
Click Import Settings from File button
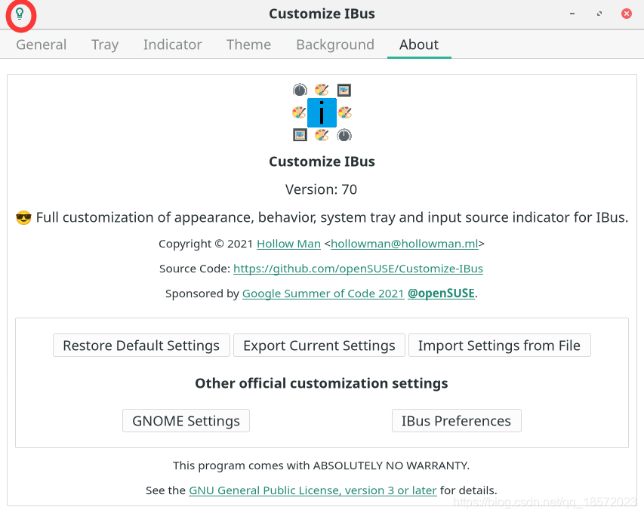[500, 346]
